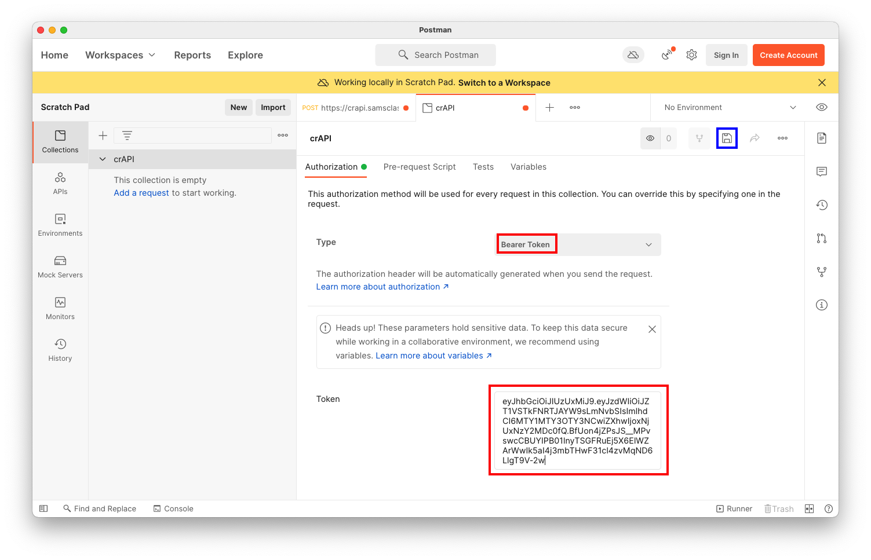Open the Environments sidebar panel
The height and width of the screenshot is (560, 871).
pos(60,225)
